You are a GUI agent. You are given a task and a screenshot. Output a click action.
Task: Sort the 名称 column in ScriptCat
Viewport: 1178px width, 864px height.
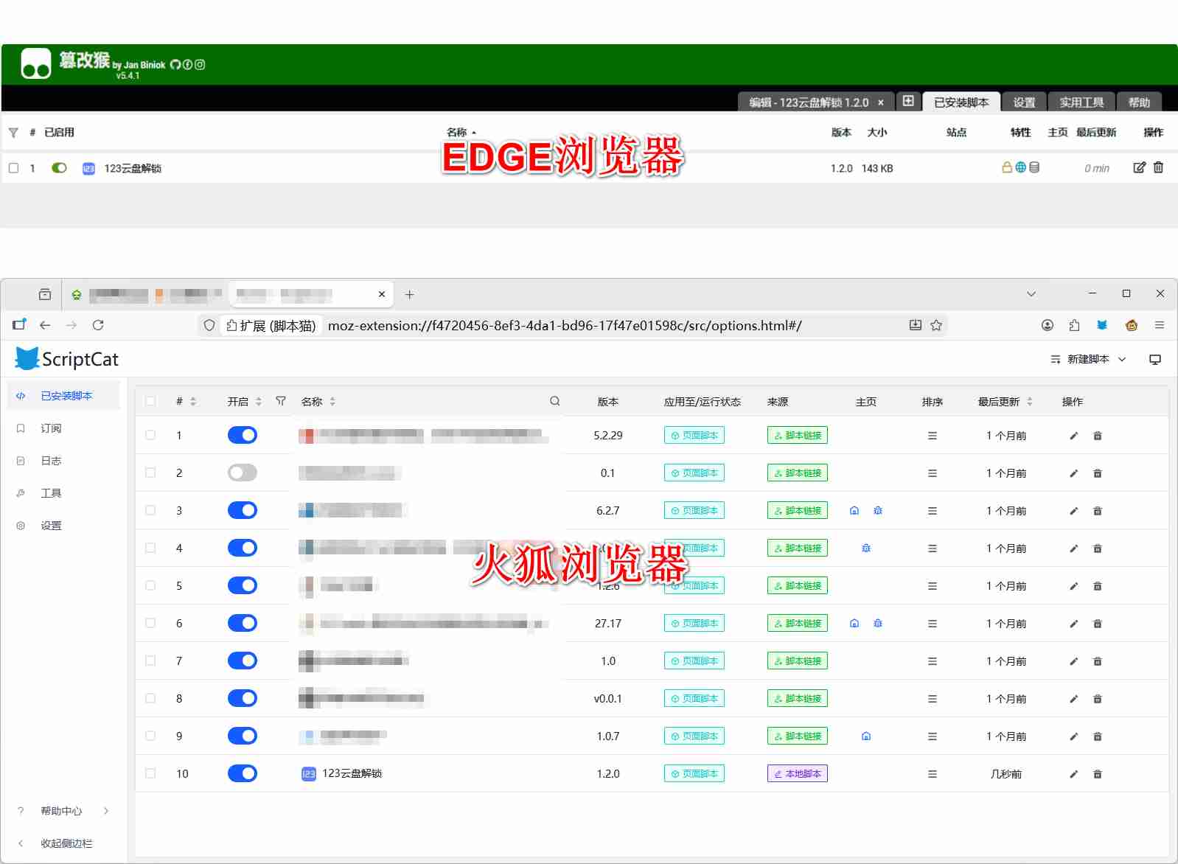pos(332,402)
